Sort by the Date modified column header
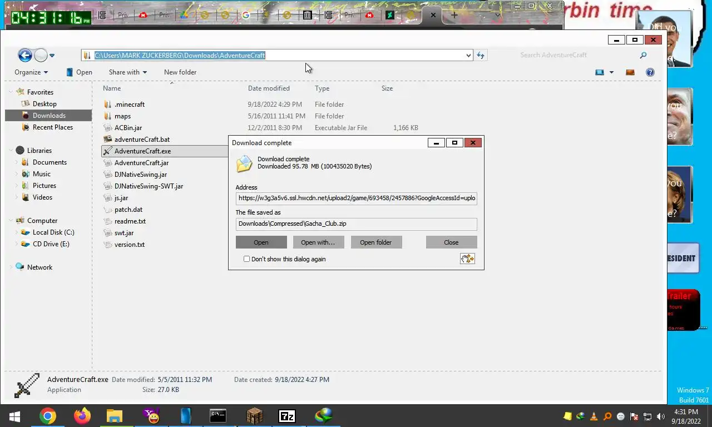The image size is (712, 427). pos(269,88)
